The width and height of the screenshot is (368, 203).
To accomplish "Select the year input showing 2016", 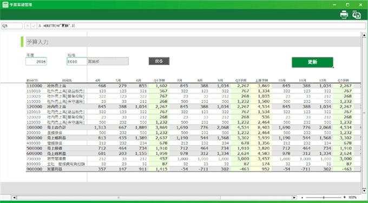I will [36, 62].
